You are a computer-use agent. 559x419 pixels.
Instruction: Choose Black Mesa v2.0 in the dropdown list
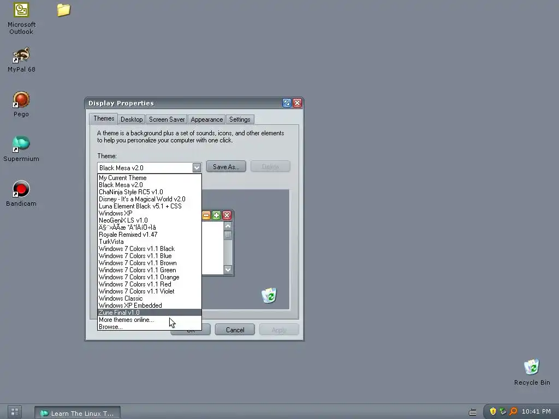pyautogui.click(x=150, y=185)
